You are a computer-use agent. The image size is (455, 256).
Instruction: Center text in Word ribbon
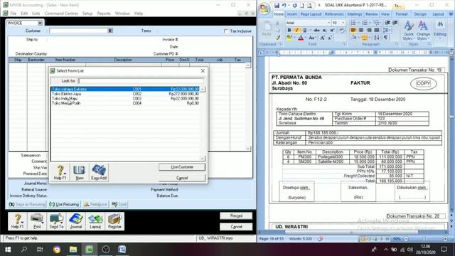coord(361,30)
